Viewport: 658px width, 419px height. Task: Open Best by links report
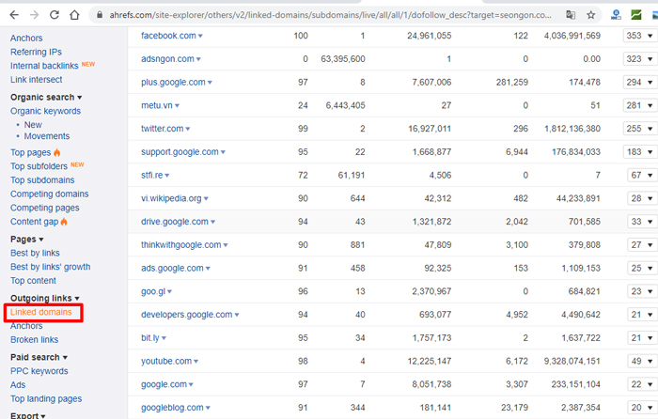click(36, 254)
